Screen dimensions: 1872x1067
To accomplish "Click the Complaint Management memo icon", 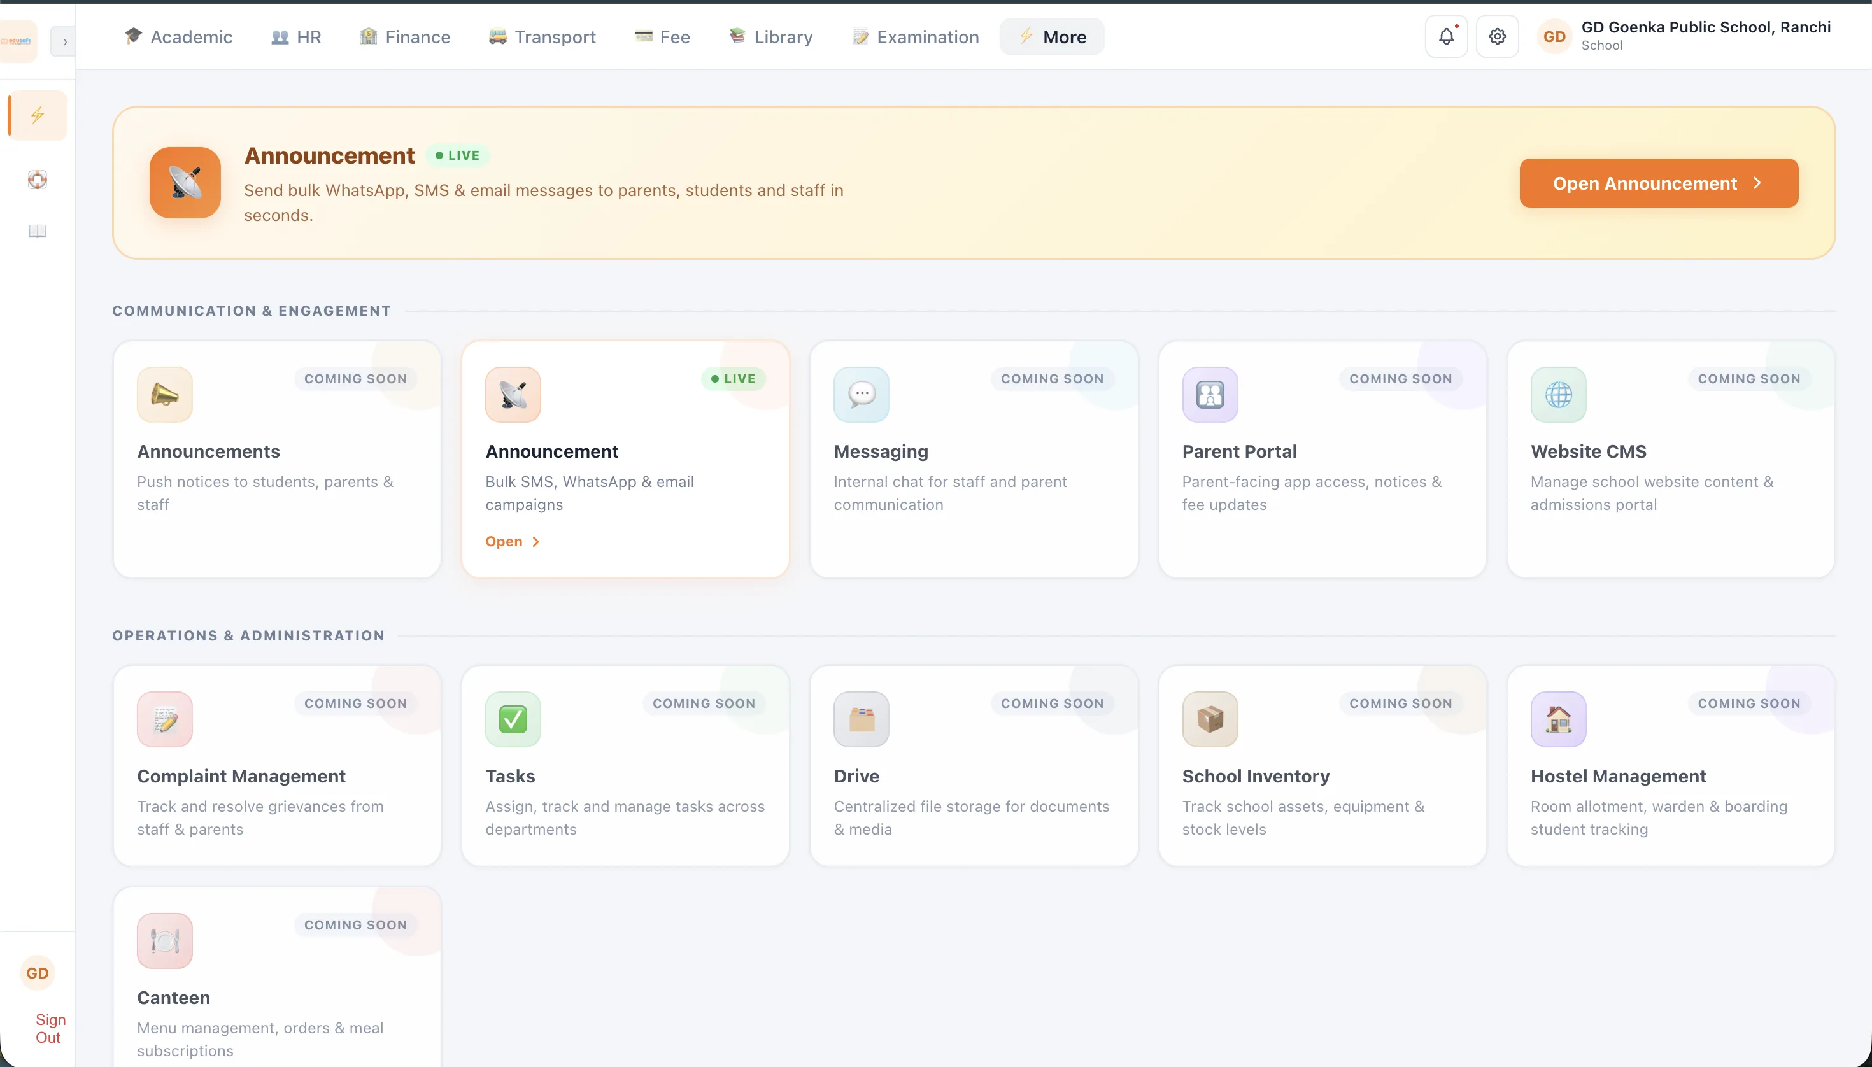I will coord(165,719).
